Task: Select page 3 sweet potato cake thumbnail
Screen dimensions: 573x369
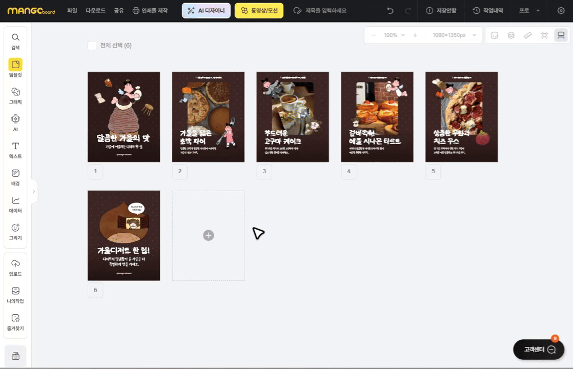Action: 293,117
